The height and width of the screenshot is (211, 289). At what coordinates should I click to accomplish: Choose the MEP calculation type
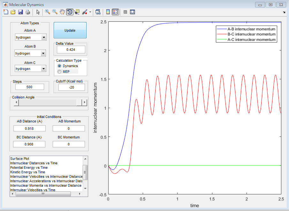60,72
